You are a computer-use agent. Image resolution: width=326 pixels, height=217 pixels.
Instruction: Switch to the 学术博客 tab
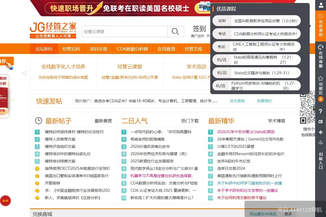277,121
